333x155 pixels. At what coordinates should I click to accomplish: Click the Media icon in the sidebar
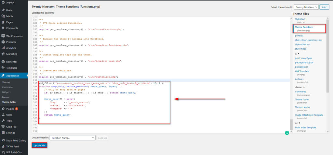point(3,16)
